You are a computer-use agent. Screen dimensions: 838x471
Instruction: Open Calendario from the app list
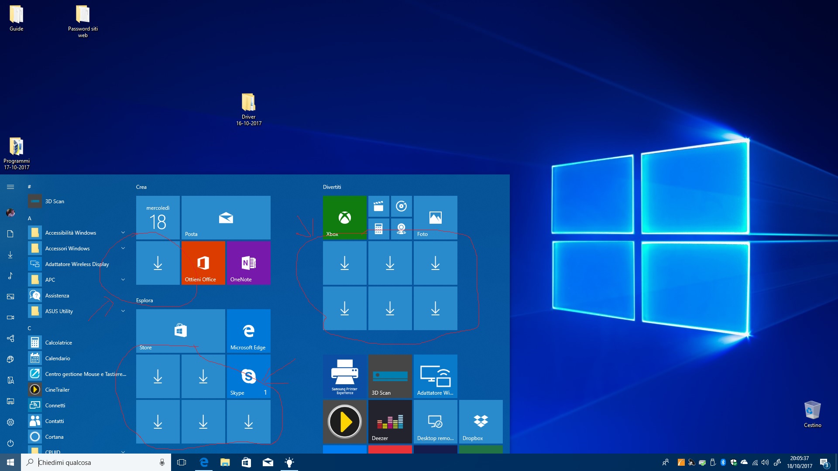(x=77, y=358)
